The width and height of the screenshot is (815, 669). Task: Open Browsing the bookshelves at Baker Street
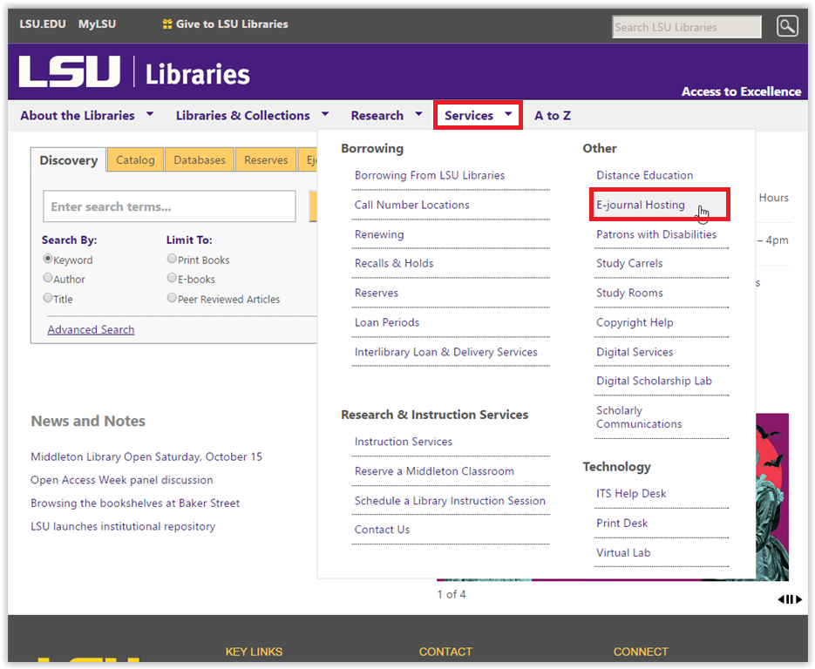coord(135,503)
